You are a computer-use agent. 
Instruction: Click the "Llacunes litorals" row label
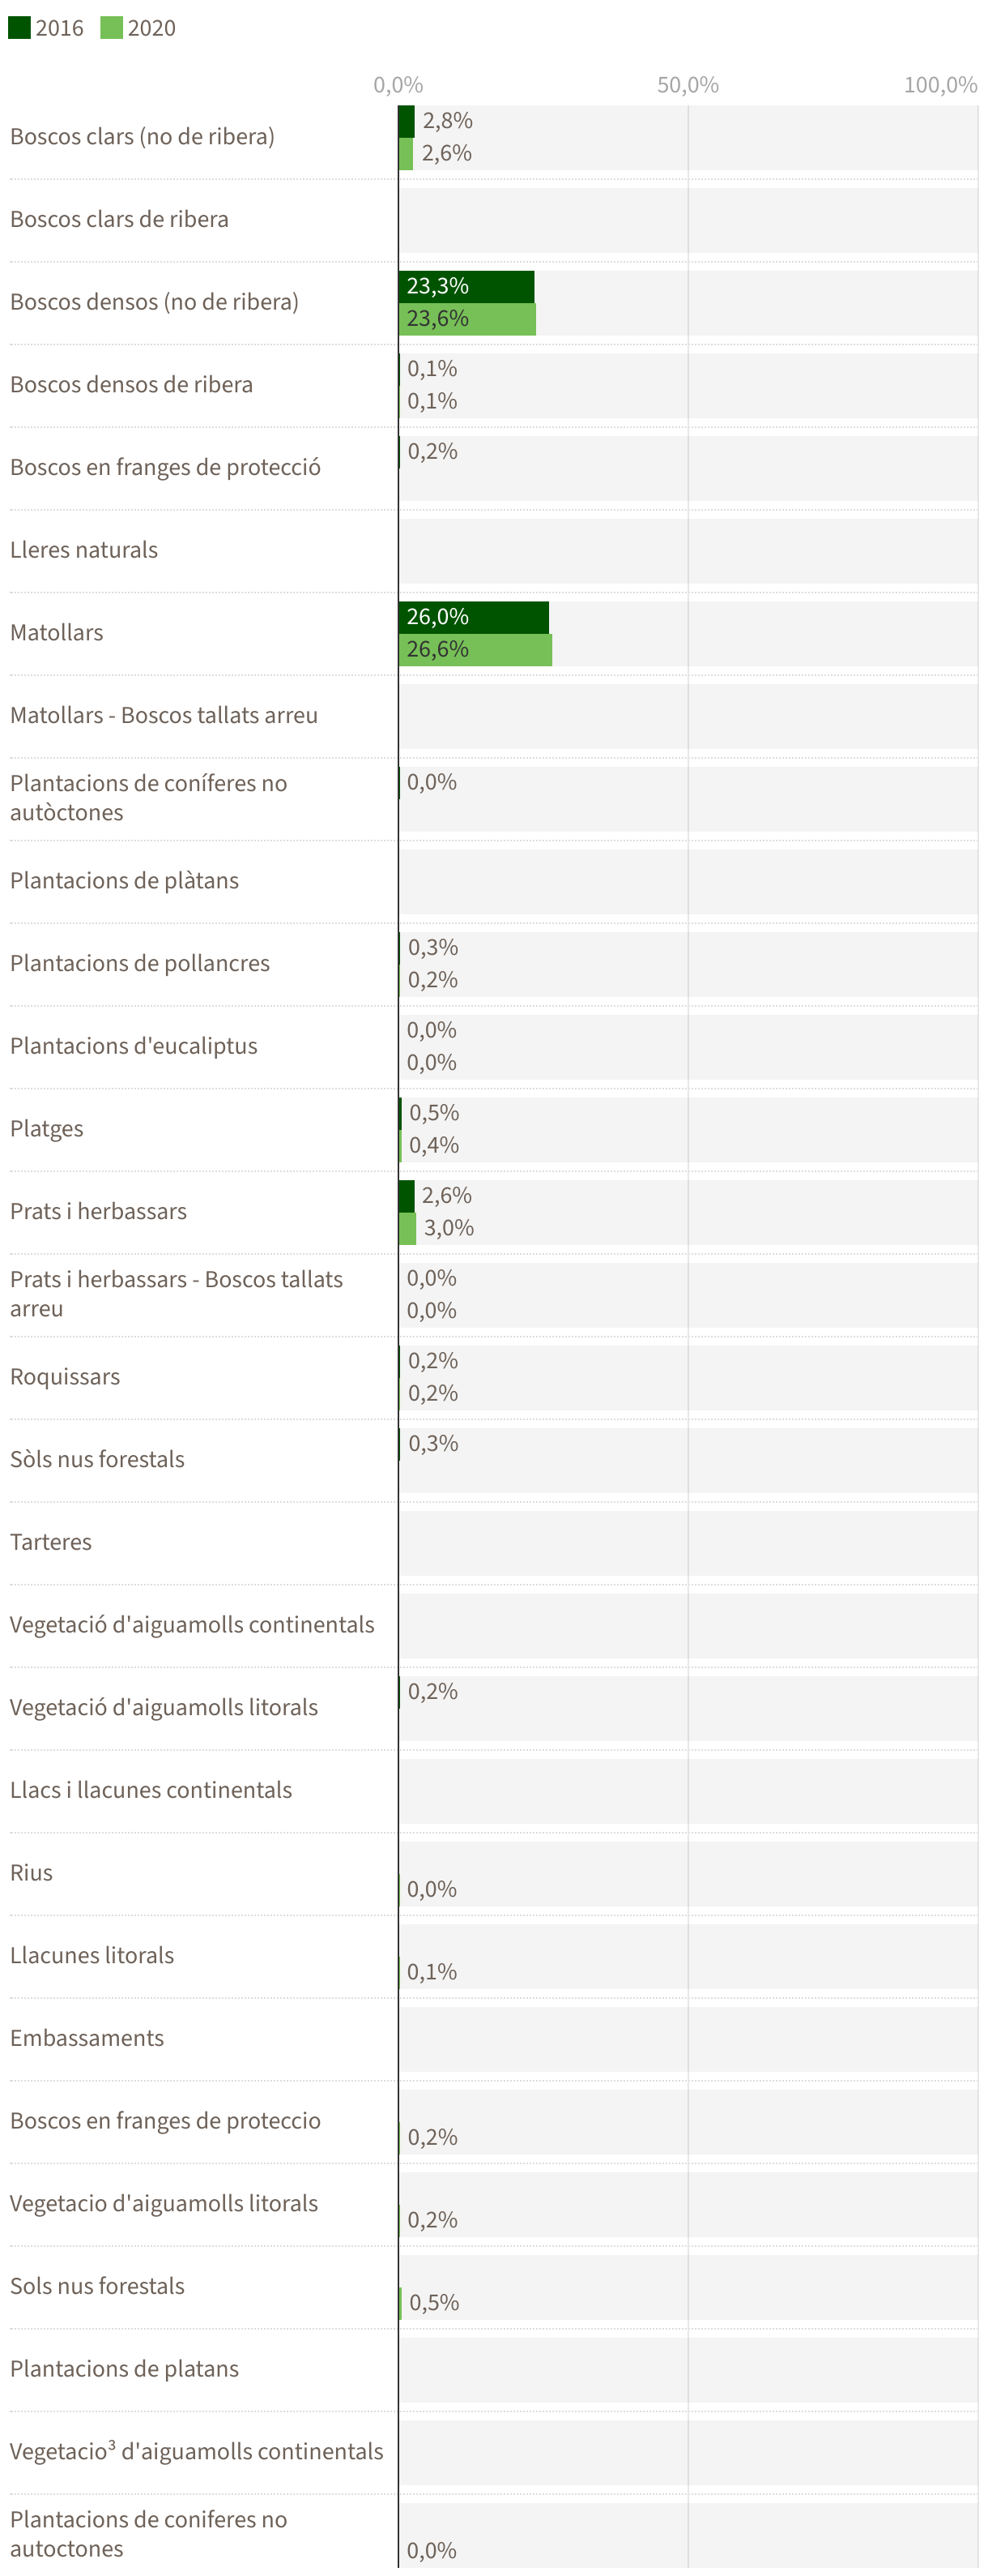pos(92,1956)
